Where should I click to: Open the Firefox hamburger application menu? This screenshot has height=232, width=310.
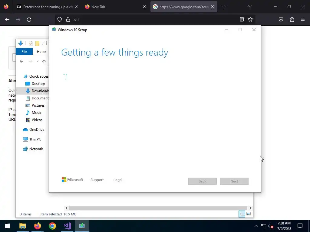(303, 19)
